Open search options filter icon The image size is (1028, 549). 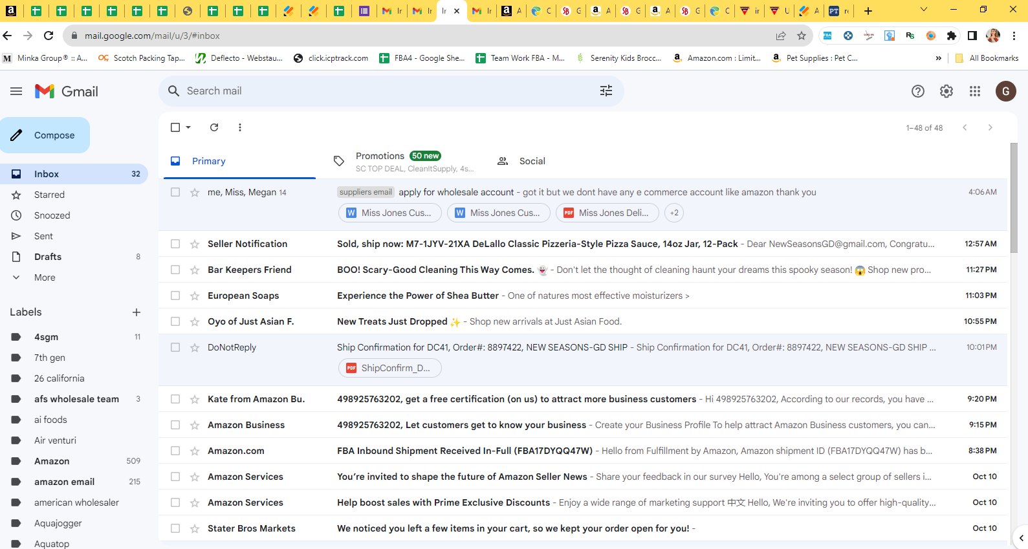tap(606, 91)
